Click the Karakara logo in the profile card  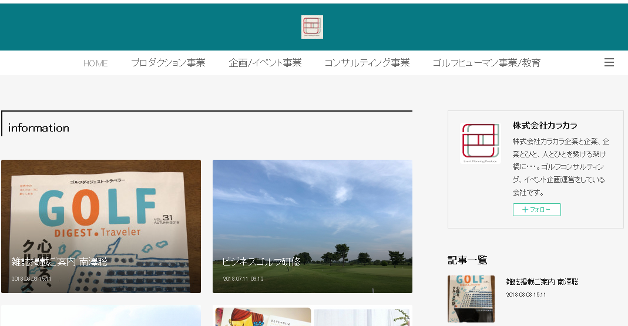(x=480, y=143)
